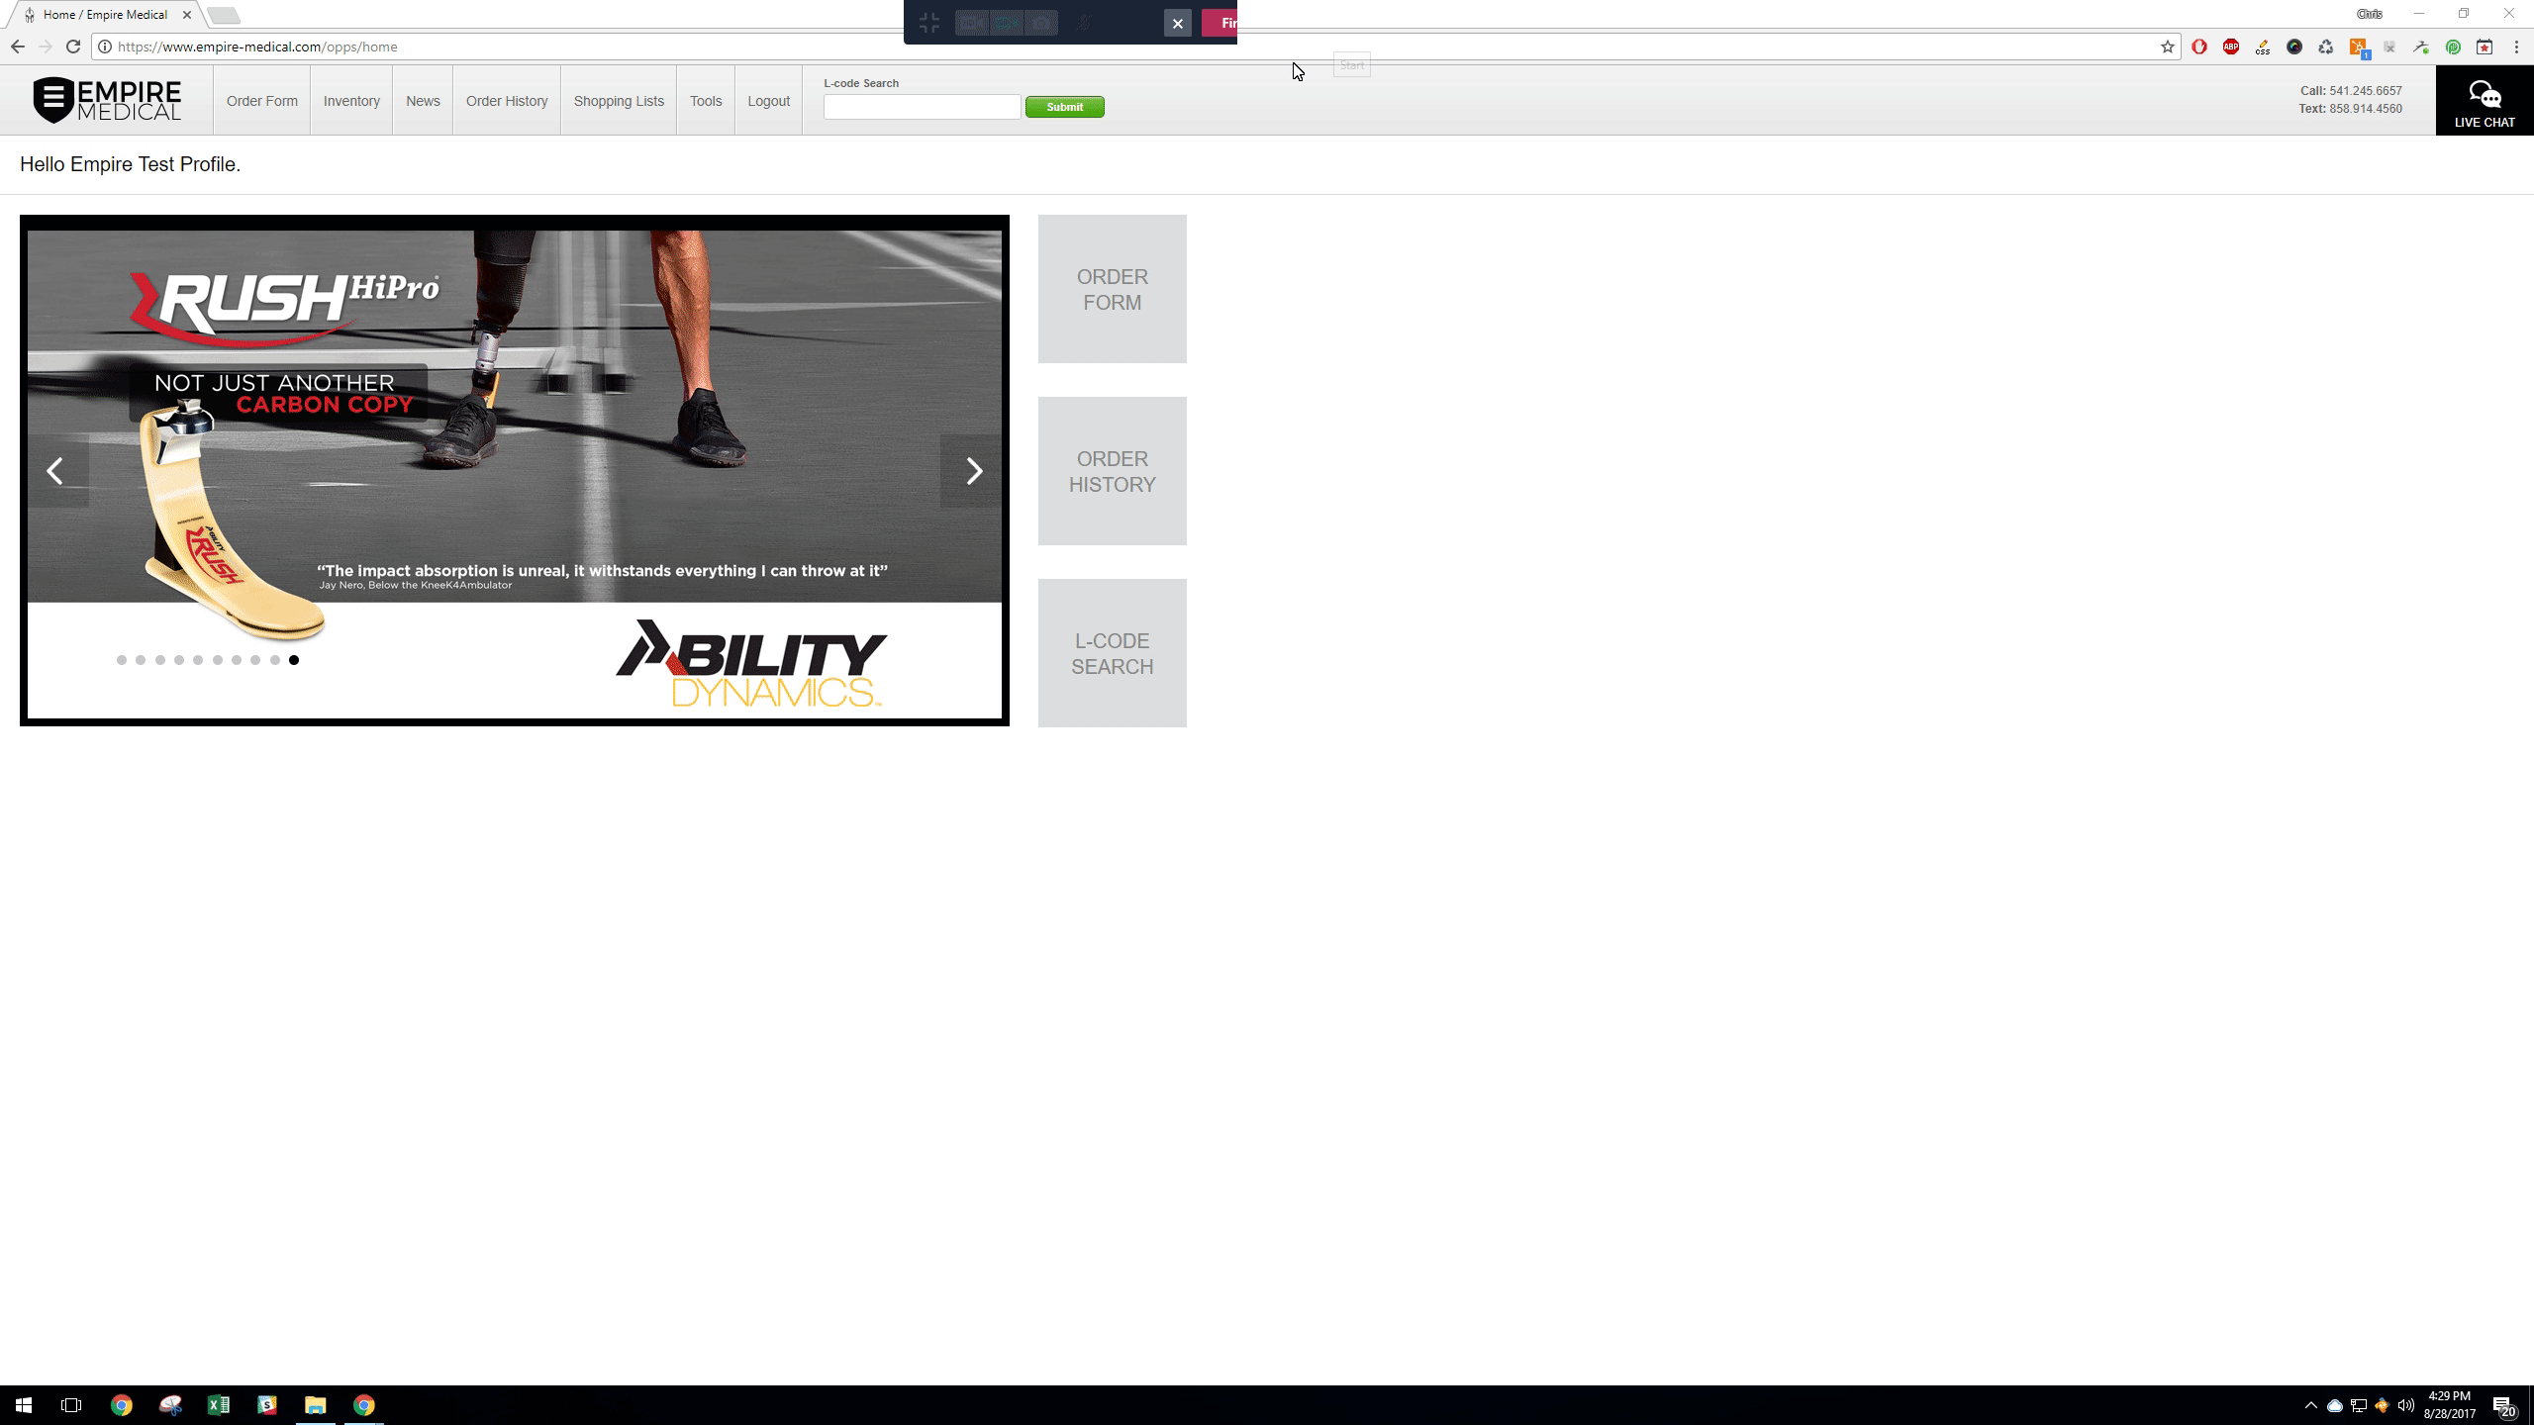Open Inventory in the navigation bar
The height and width of the screenshot is (1425, 2534).
point(351,101)
